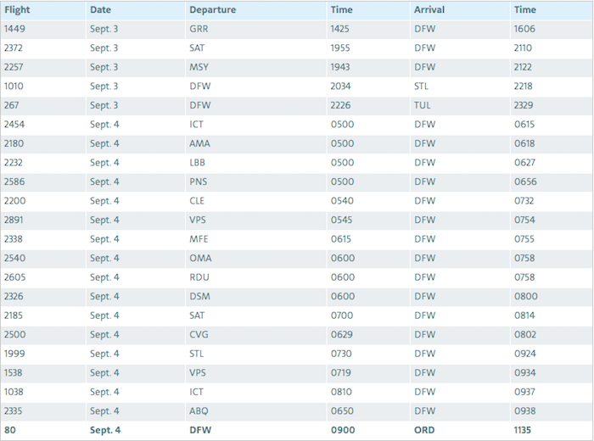Select flight number 2500
The height and width of the screenshot is (441, 594).
(x=14, y=335)
